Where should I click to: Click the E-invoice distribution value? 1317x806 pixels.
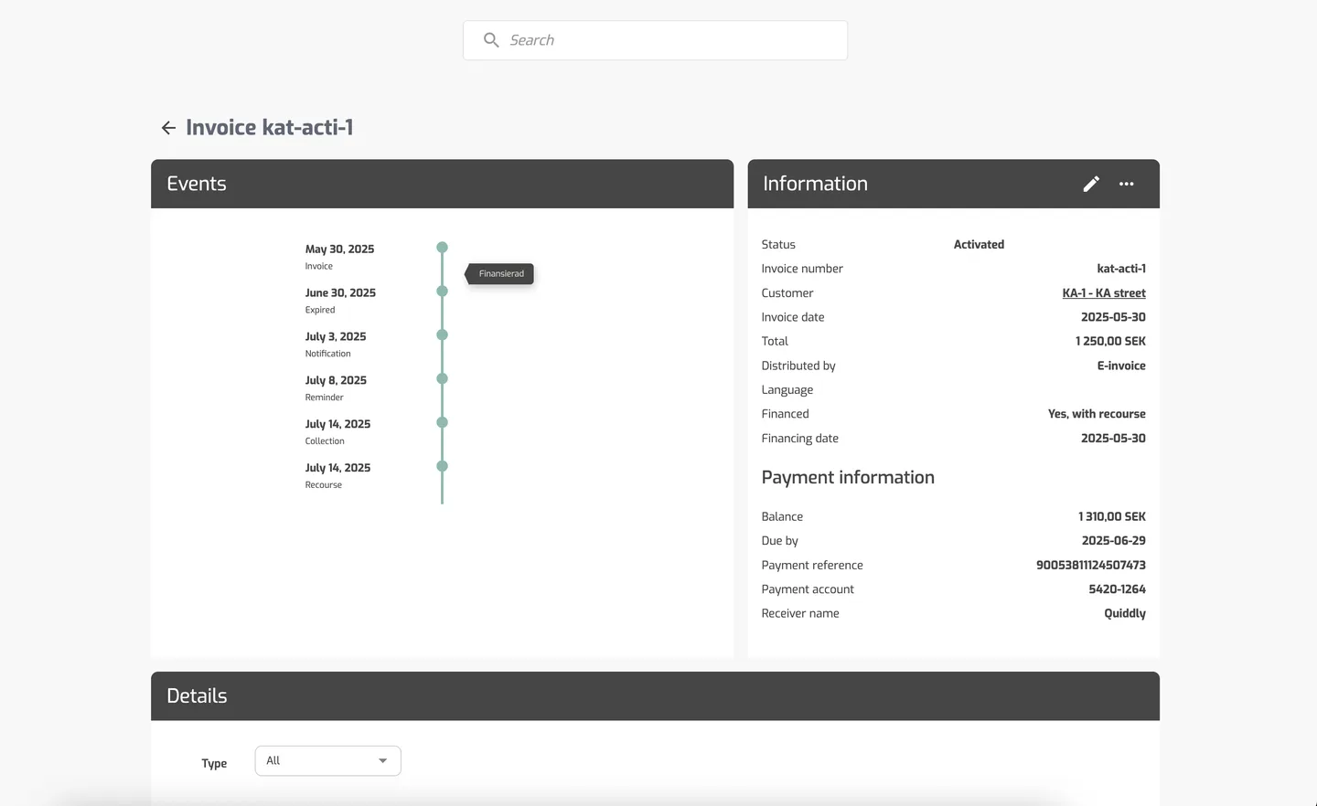point(1121,366)
